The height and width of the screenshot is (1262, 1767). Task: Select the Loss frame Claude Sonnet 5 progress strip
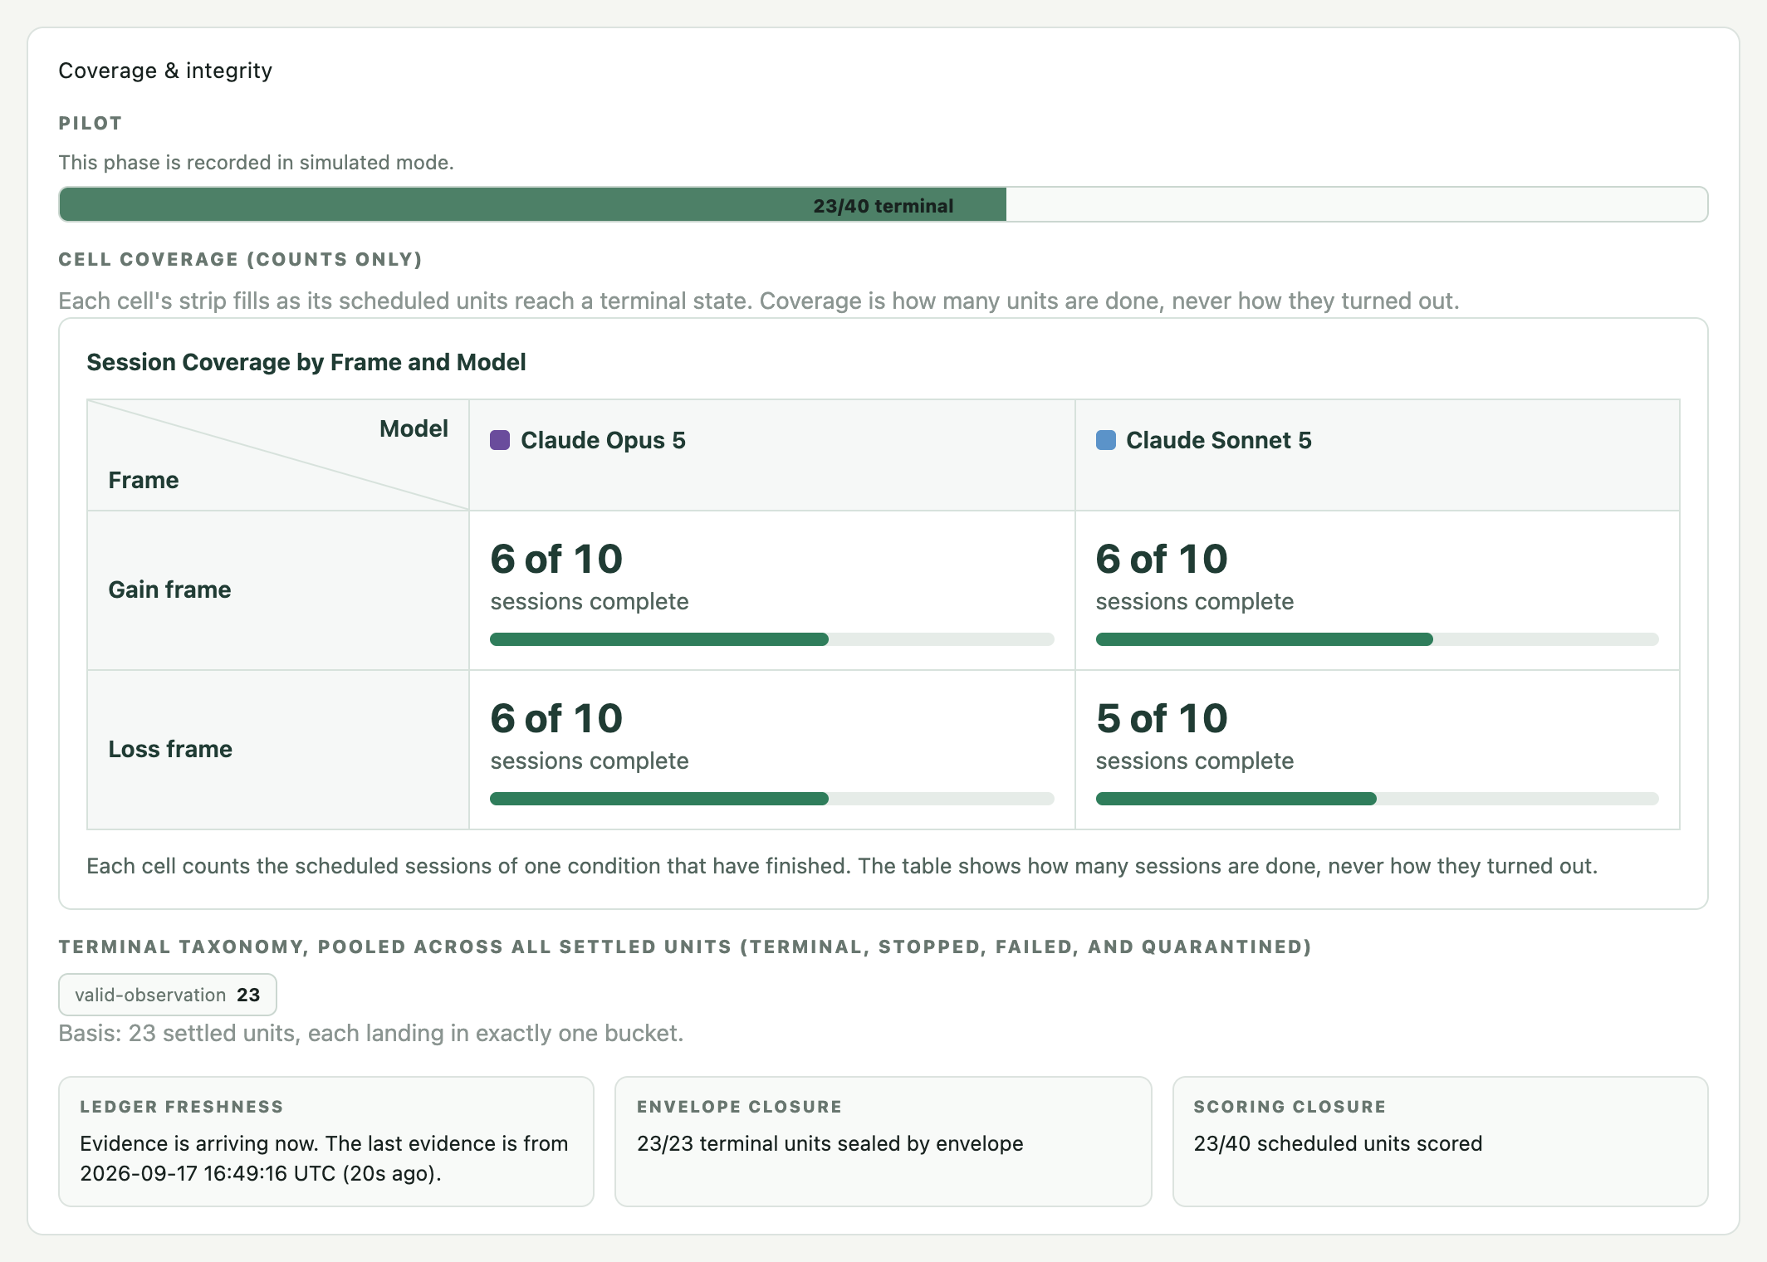(1378, 799)
